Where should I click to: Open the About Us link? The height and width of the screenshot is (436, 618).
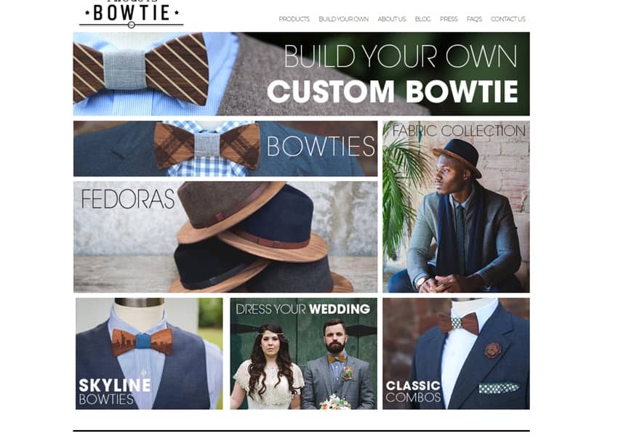pyautogui.click(x=391, y=19)
